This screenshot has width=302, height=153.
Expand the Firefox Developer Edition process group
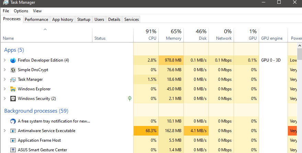[x=4, y=60]
